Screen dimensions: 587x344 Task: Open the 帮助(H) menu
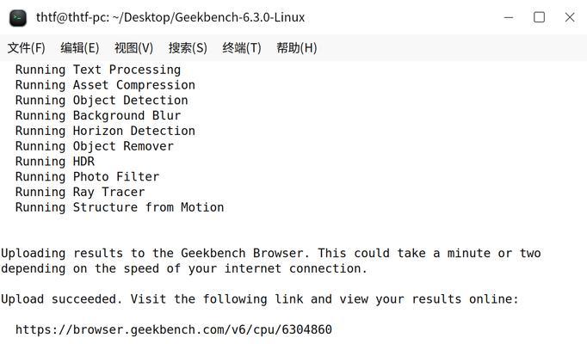(296, 48)
